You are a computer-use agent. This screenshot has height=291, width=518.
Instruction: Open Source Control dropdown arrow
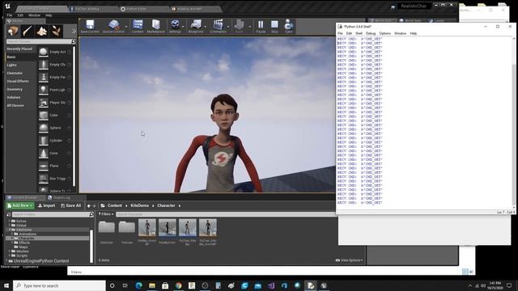point(126,27)
